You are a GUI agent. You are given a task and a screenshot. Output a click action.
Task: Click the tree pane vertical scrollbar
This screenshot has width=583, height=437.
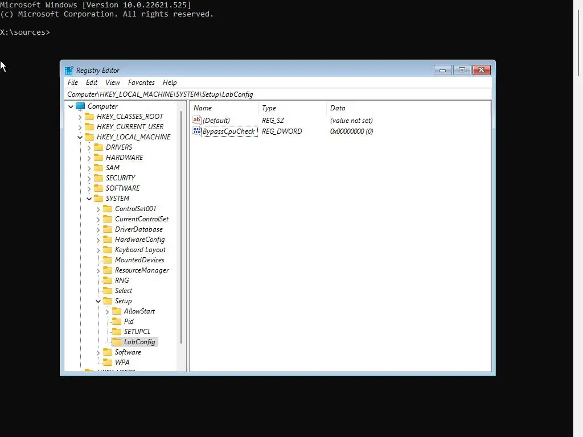181,228
